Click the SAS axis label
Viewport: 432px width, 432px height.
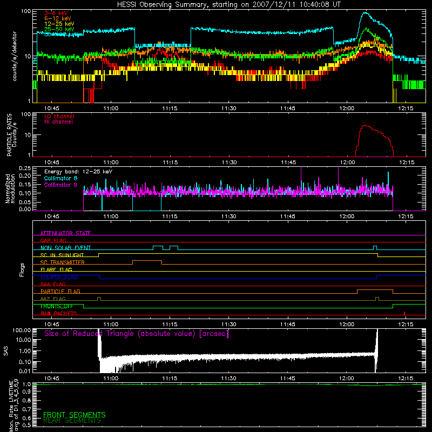[6, 351]
